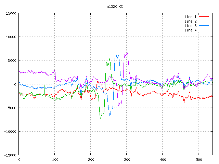Click the green line 2 legend sample

click(204, 21)
